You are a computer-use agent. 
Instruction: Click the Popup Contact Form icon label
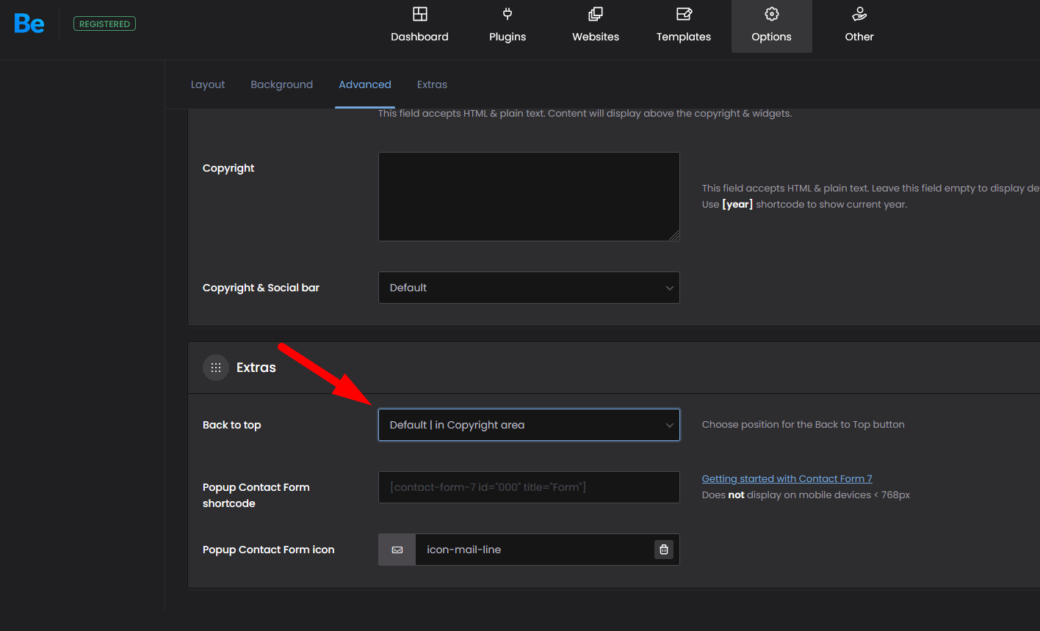pyautogui.click(x=269, y=550)
